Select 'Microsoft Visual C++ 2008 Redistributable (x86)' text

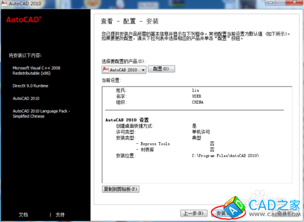click(x=36, y=70)
